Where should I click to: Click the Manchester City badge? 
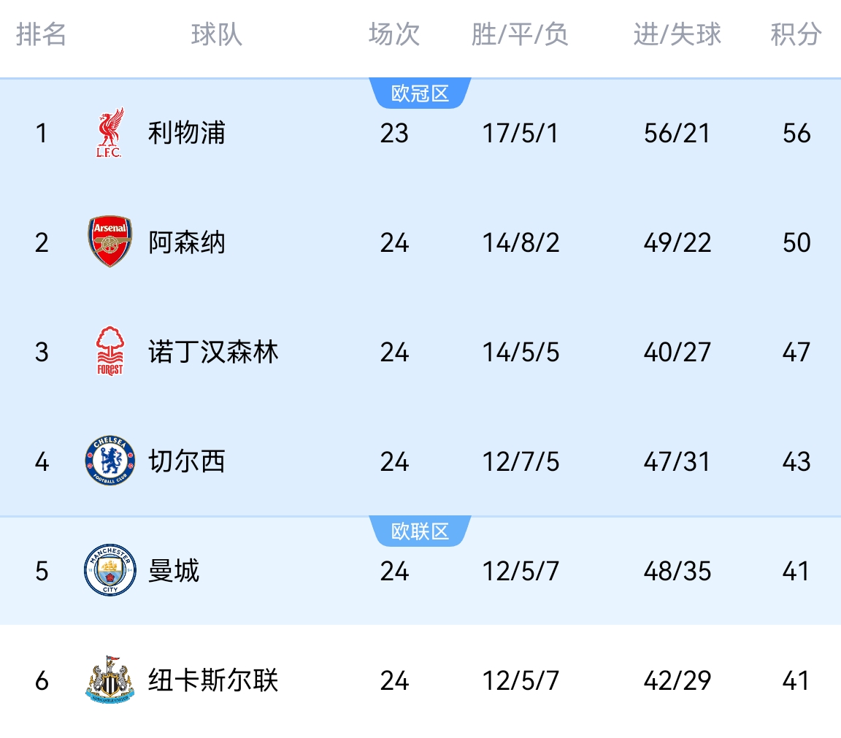point(110,570)
